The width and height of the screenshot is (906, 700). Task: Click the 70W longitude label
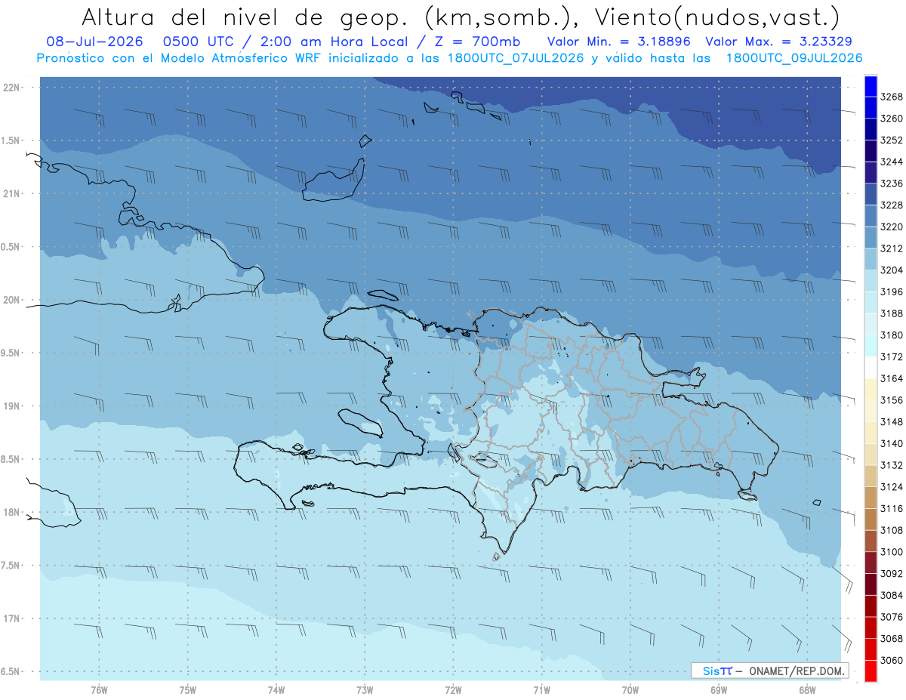(x=630, y=689)
